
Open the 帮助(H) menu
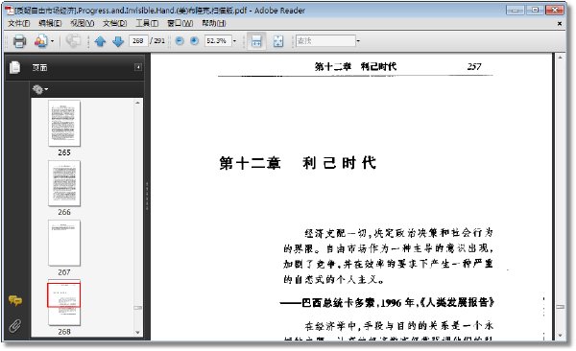[x=214, y=23]
